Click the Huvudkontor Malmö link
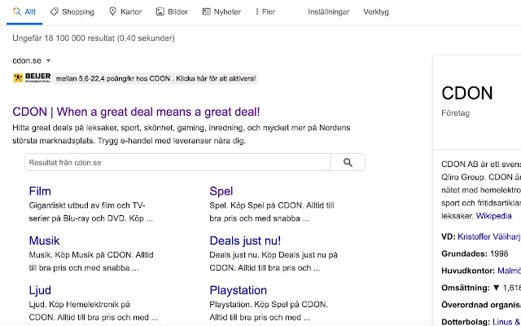Image resolution: width=521 pixels, height=326 pixels. tap(509, 271)
